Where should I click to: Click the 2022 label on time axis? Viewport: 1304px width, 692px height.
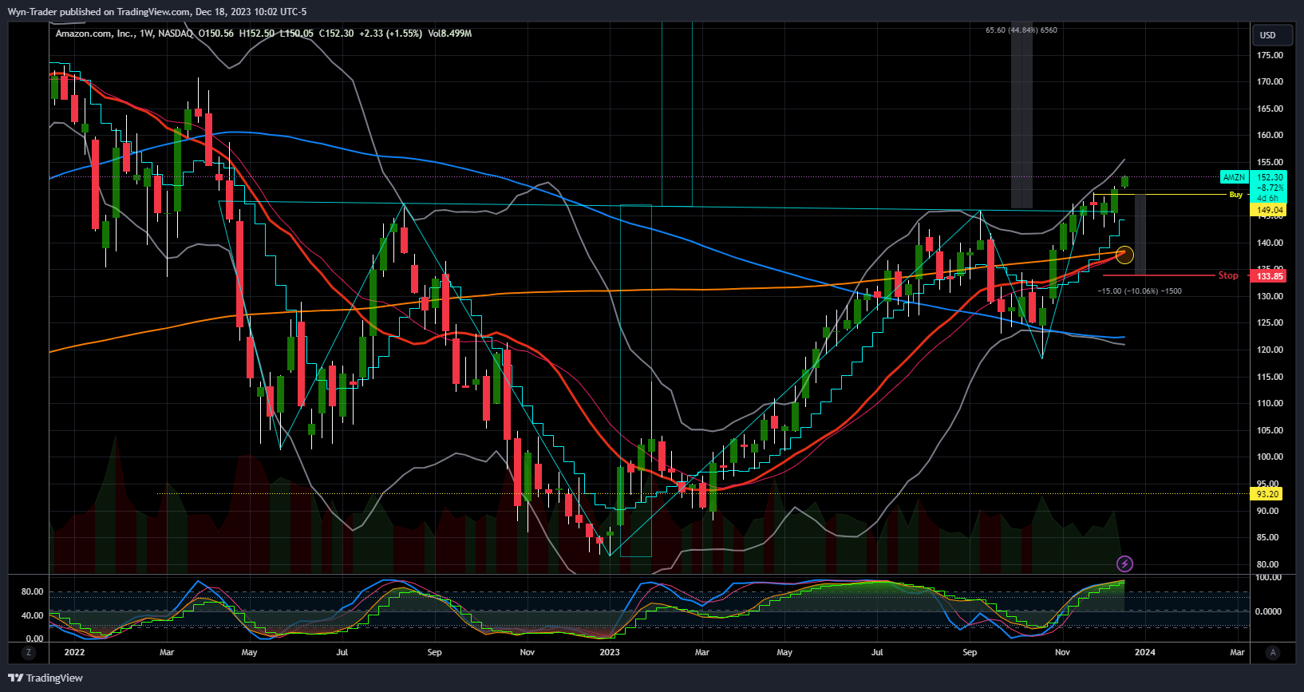click(74, 652)
